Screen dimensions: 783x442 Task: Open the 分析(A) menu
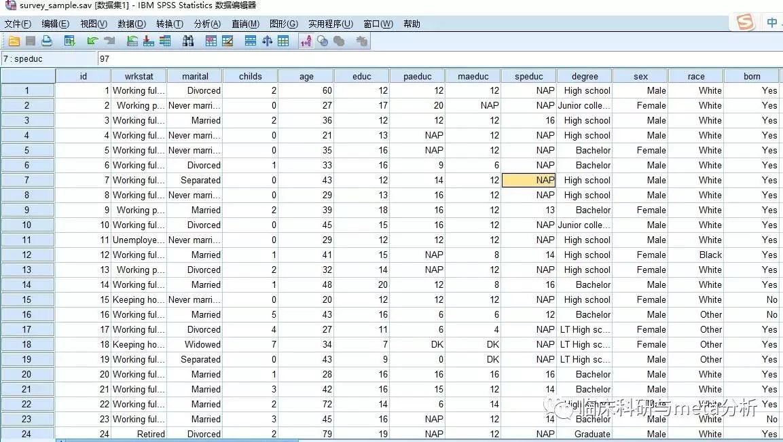(x=207, y=24)
